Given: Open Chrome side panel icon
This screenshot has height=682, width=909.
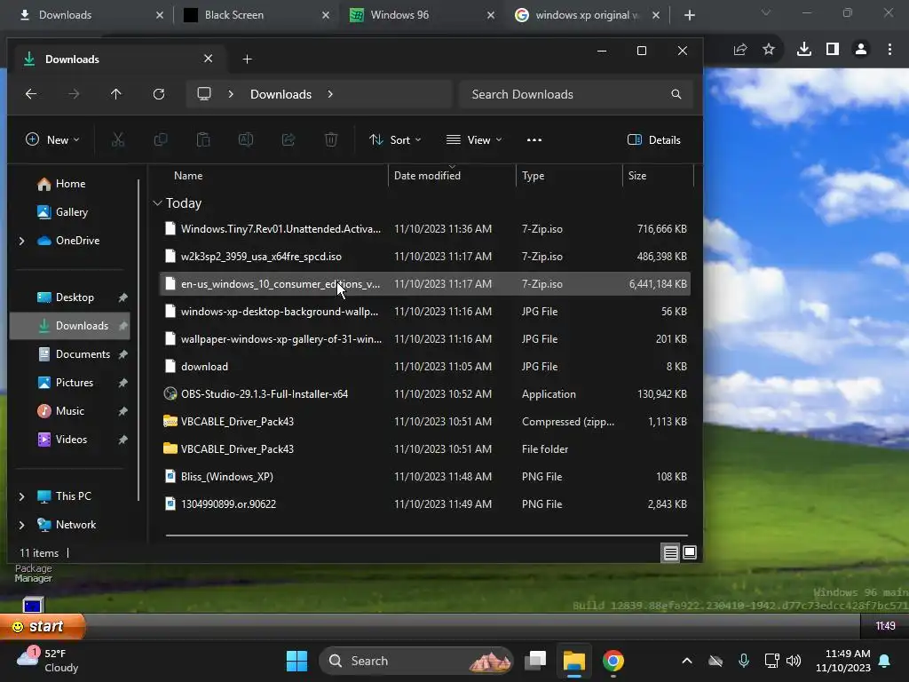Looking at the screenshot, I should (833, 50).
